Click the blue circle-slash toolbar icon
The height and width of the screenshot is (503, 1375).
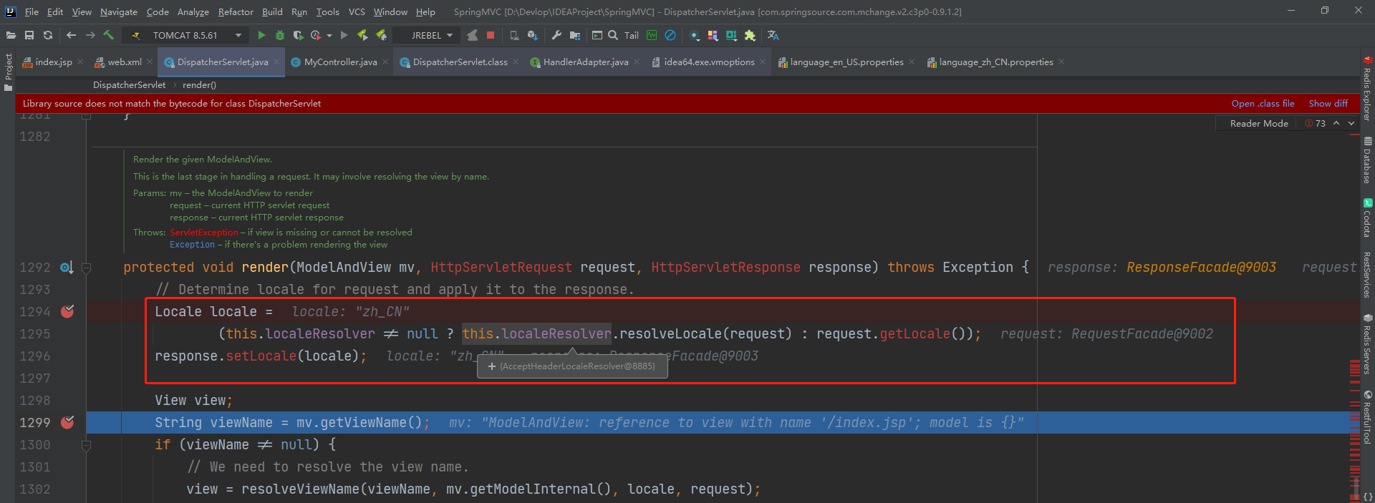pyautogui.click(x=670, y=35)
